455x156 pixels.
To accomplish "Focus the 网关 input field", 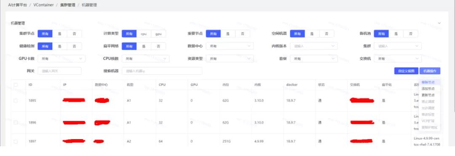I will [59, 71].
